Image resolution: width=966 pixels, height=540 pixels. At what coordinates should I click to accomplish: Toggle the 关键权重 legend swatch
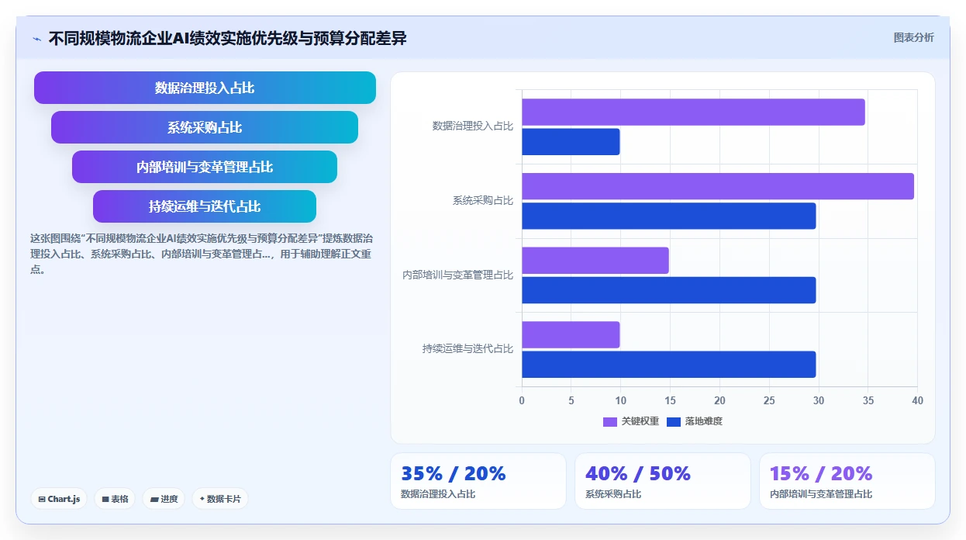point(610,421)
